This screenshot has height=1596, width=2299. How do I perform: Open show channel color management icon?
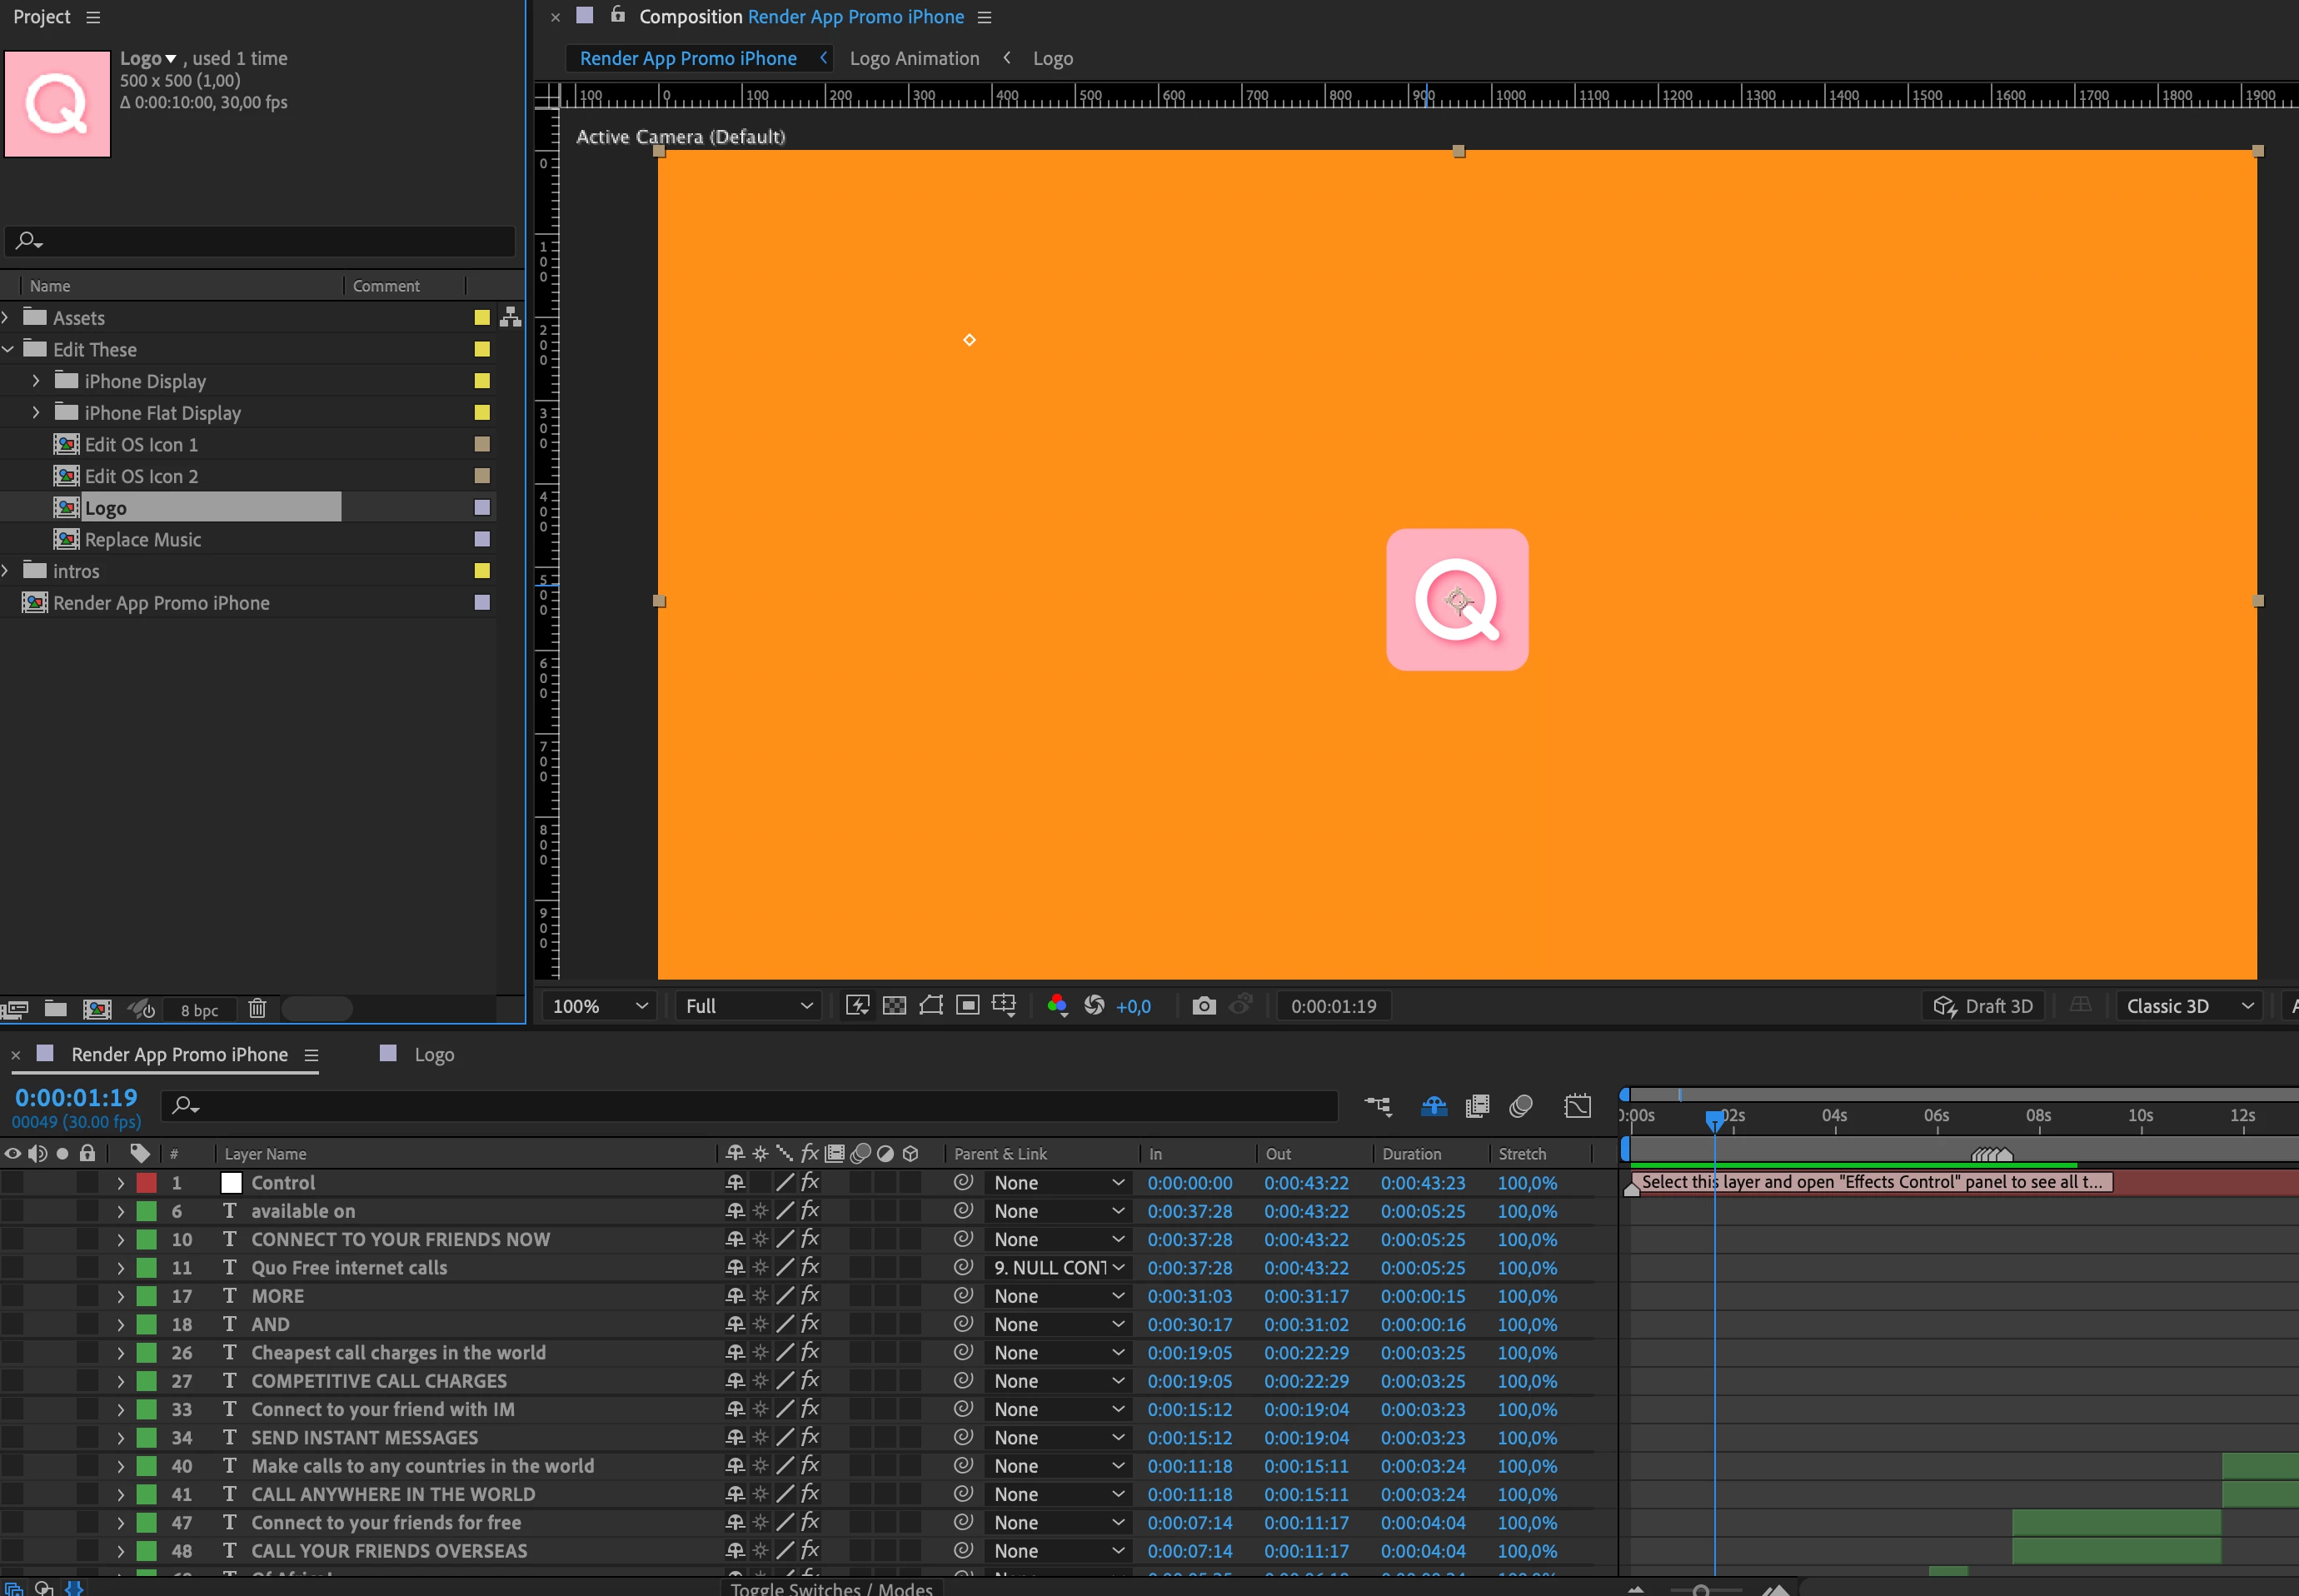tap(1057, 1006)
